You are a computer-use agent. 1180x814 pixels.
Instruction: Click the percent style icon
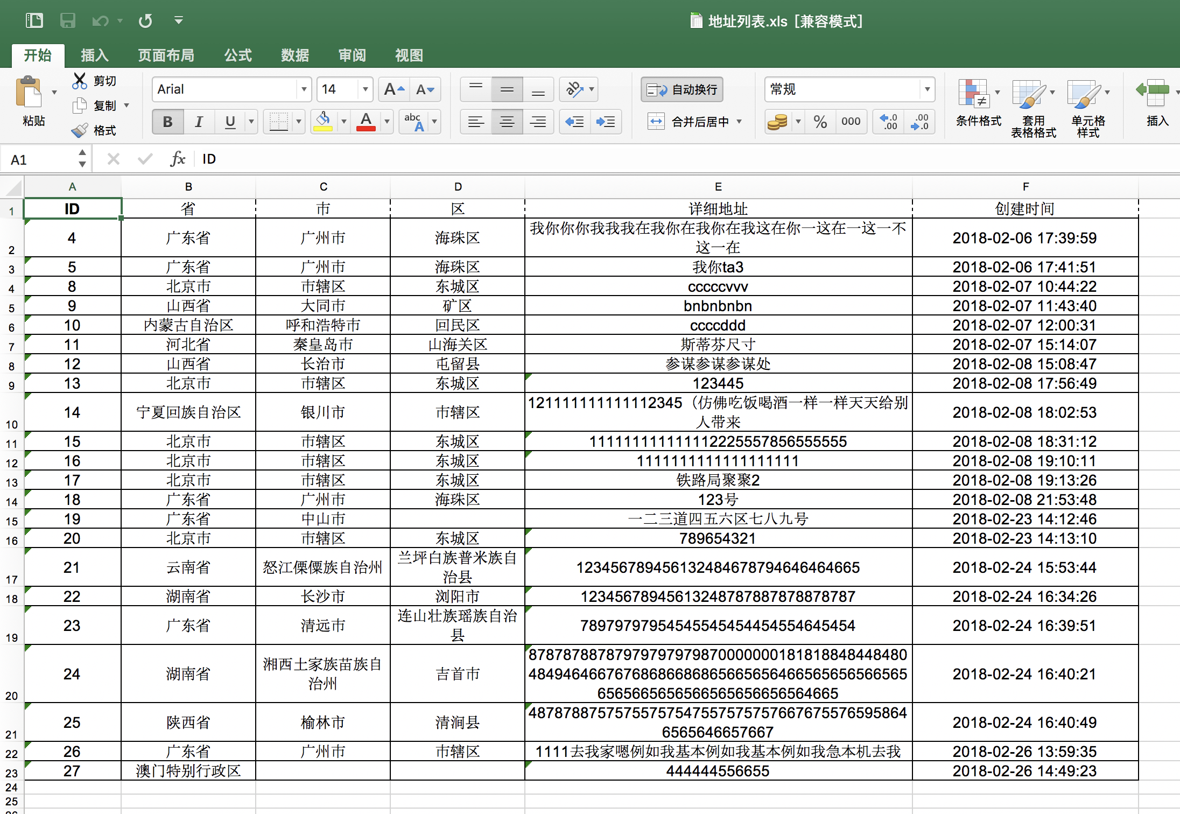[820, 122]
